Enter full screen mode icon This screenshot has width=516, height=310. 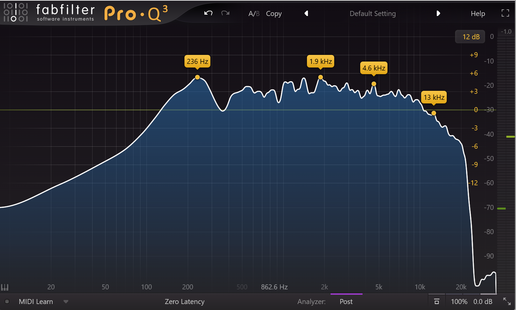click(x=505, y=13)
